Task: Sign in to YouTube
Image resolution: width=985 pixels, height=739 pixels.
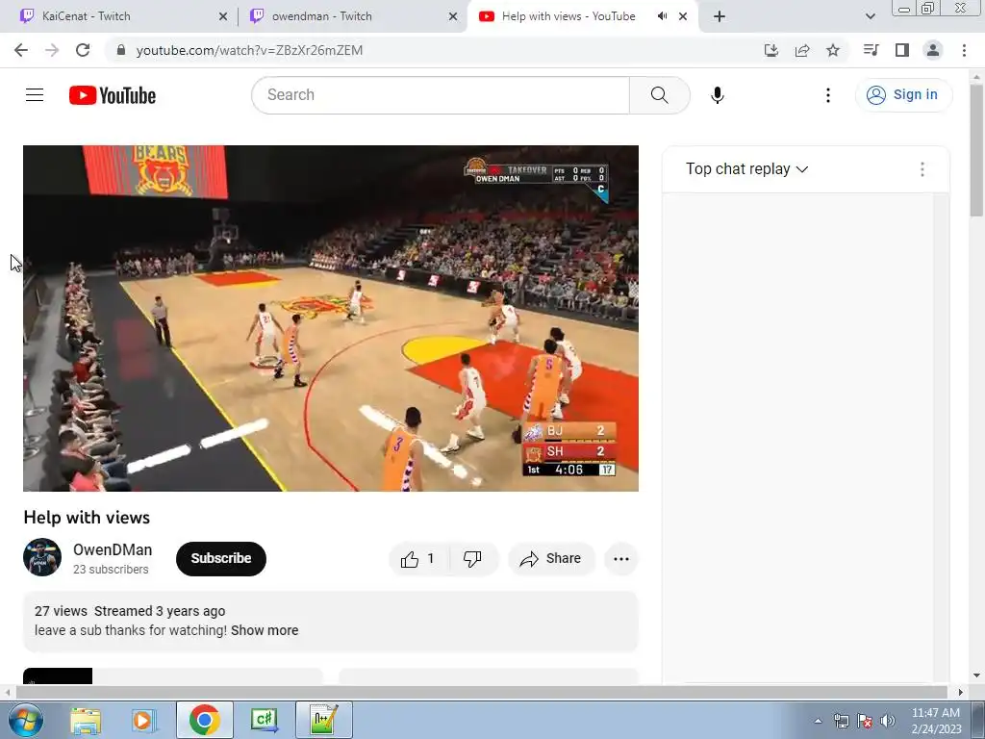Action: (903, 95)
